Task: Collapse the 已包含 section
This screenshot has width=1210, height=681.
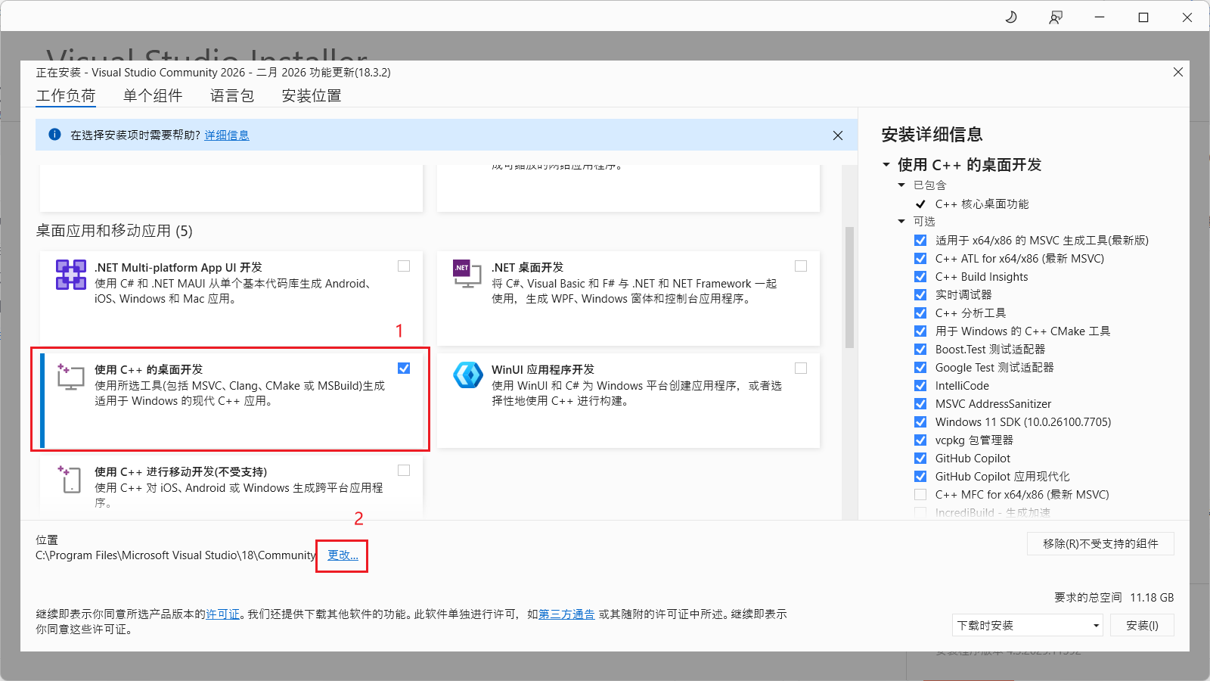Action: [901, 185]
